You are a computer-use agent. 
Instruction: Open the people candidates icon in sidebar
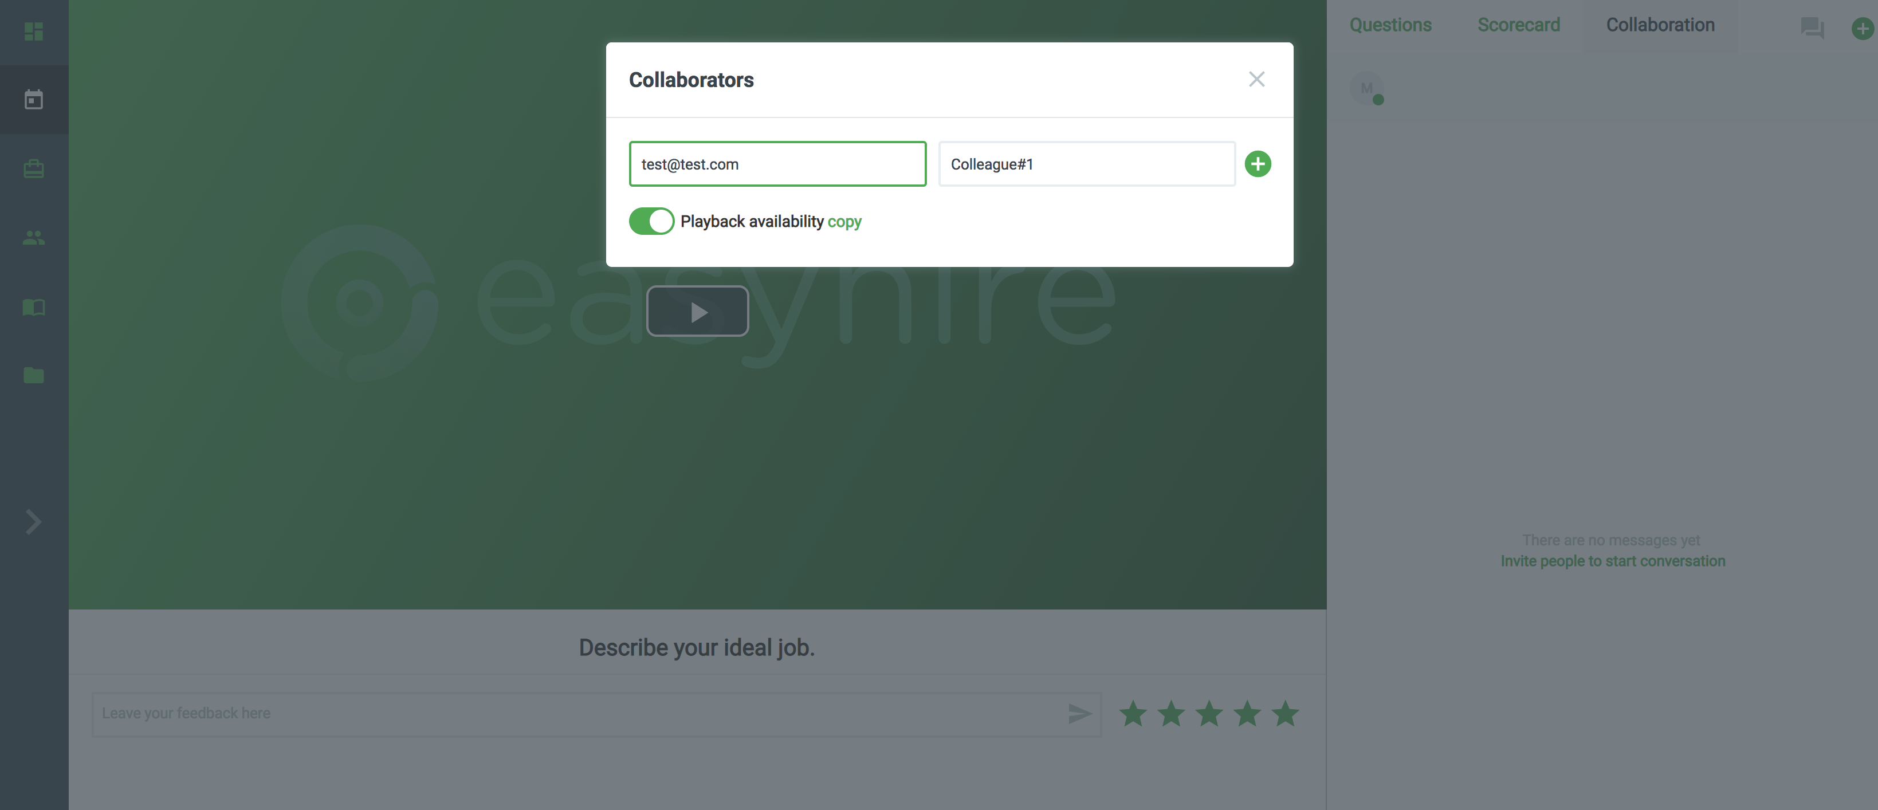click(34, 238)
